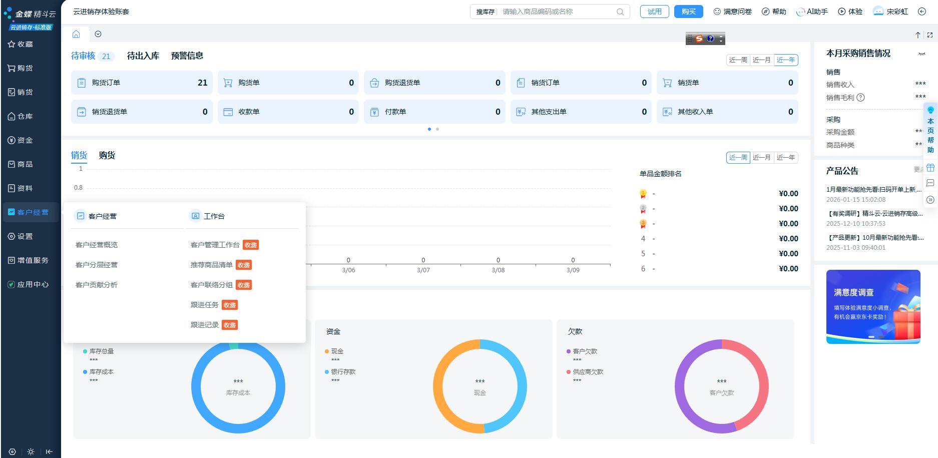Click the logout arrow icon at top right
This screenshot has width=938, height=458.
click(921, 12)
